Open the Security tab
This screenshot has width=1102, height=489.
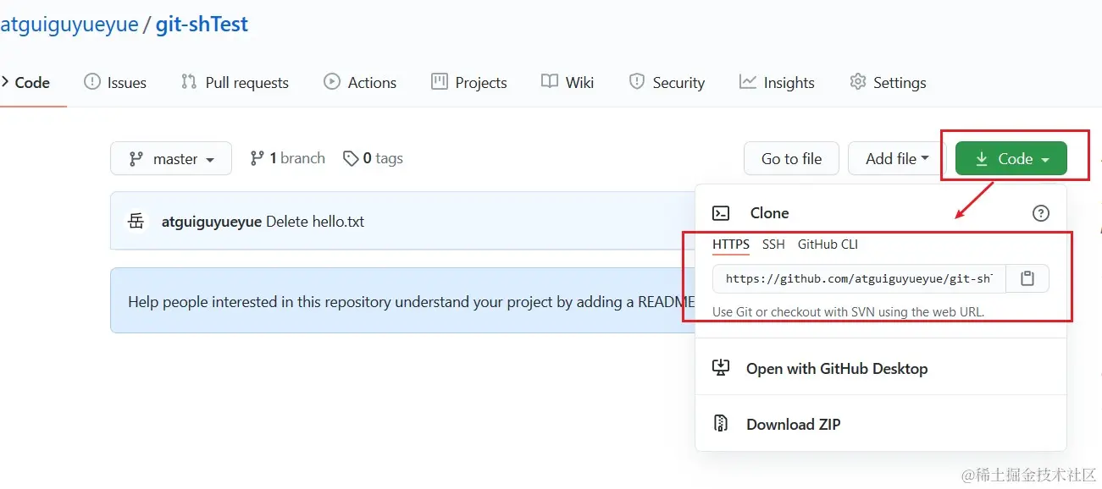click(x=667, y=82)
